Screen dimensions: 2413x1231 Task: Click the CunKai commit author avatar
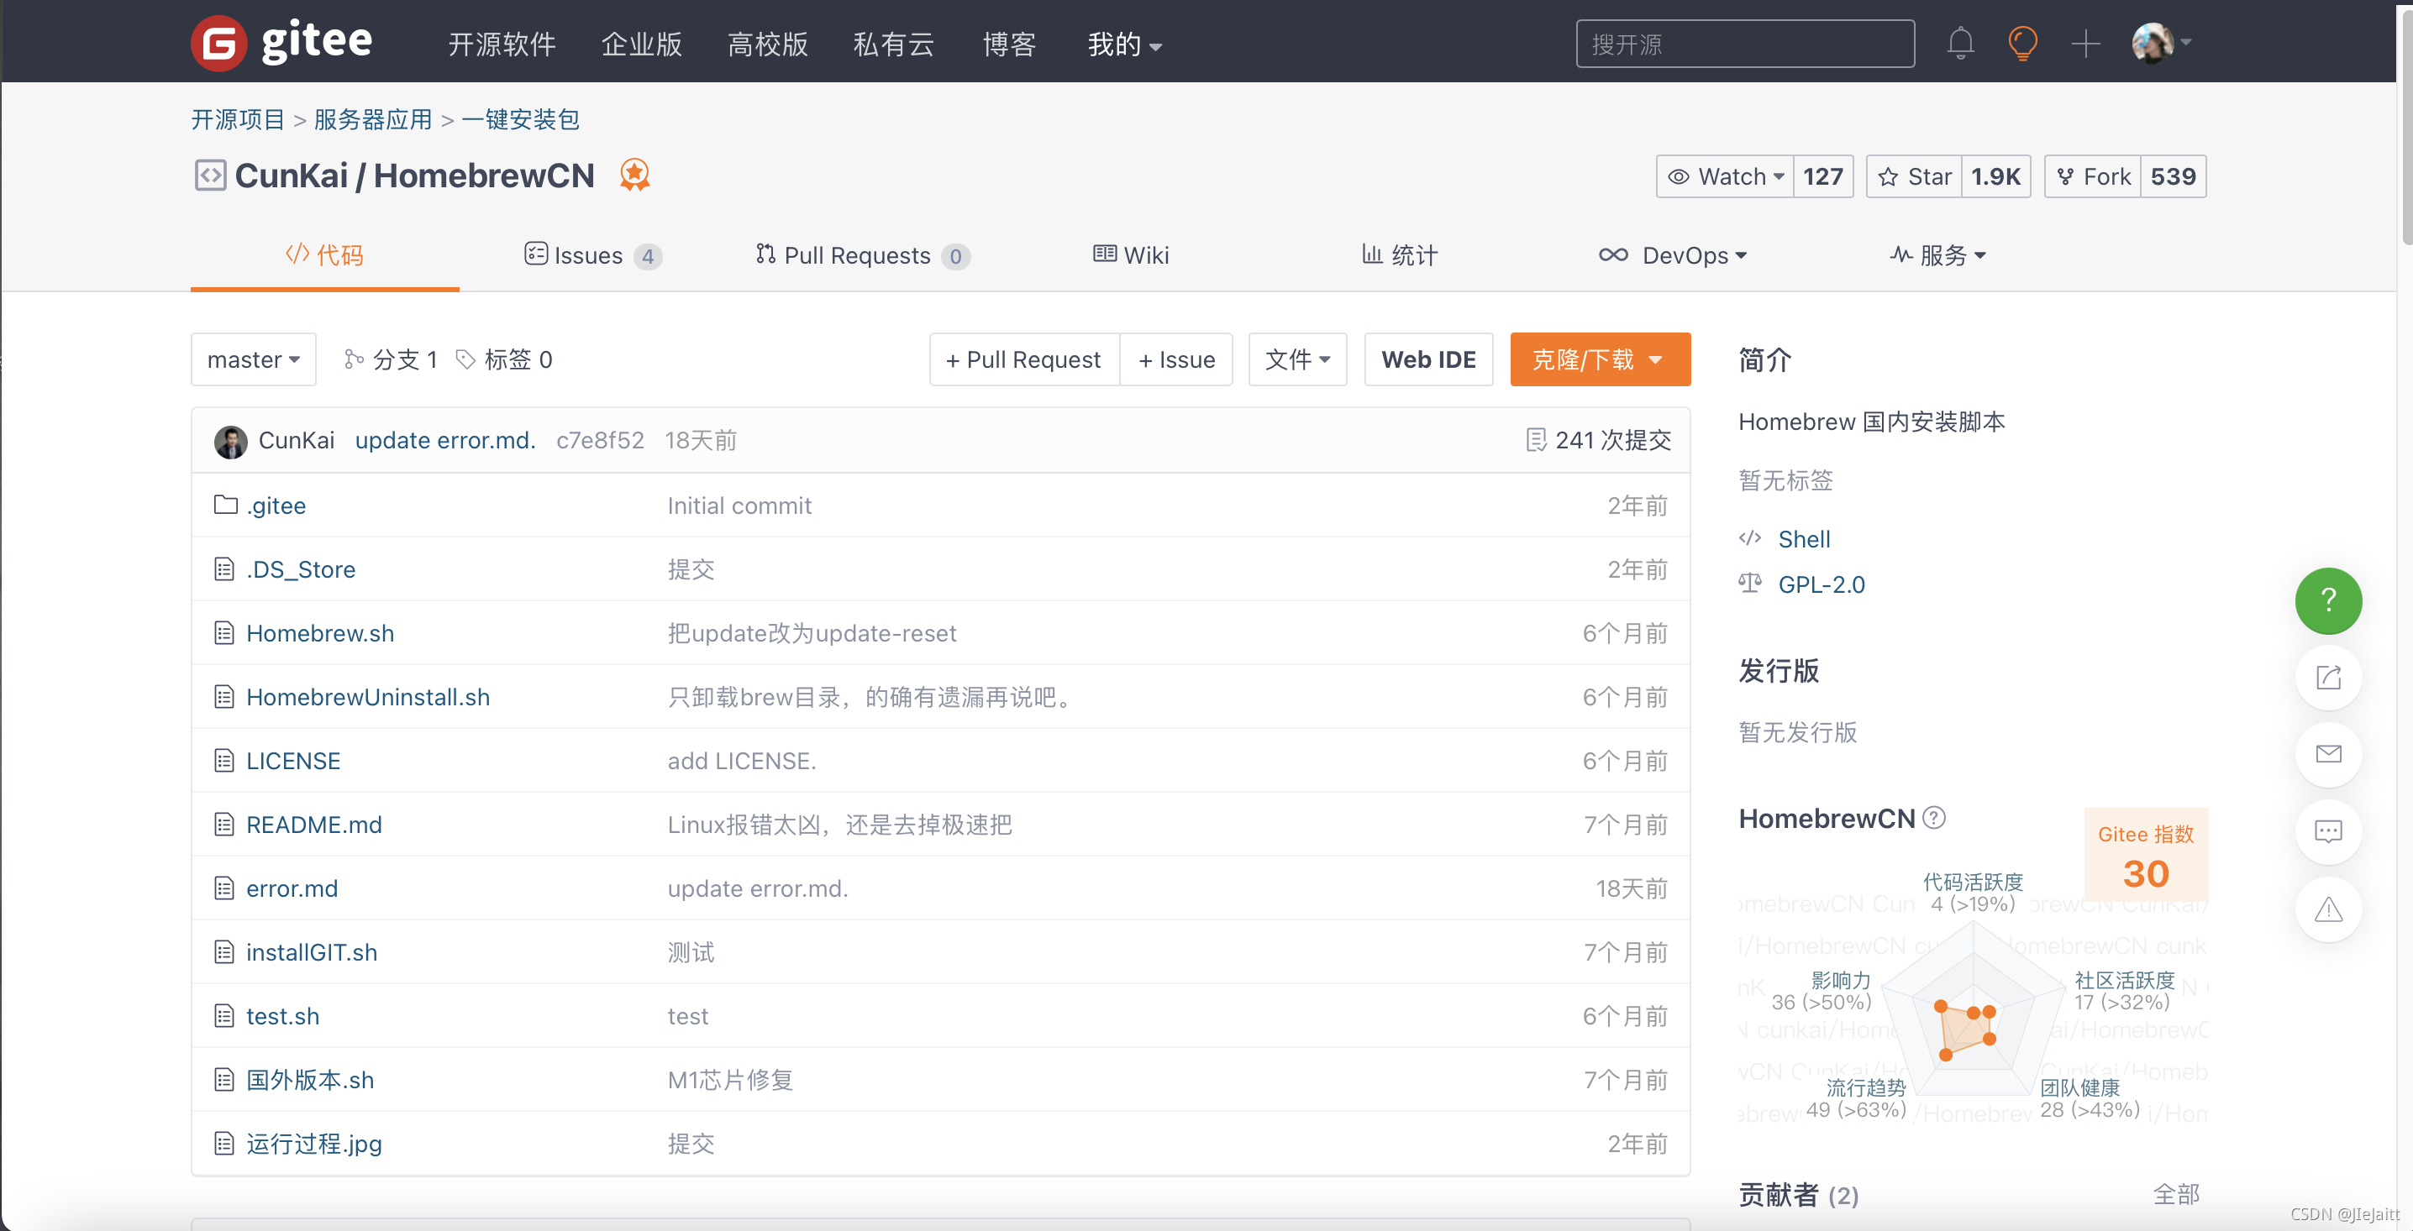point(230,441)
